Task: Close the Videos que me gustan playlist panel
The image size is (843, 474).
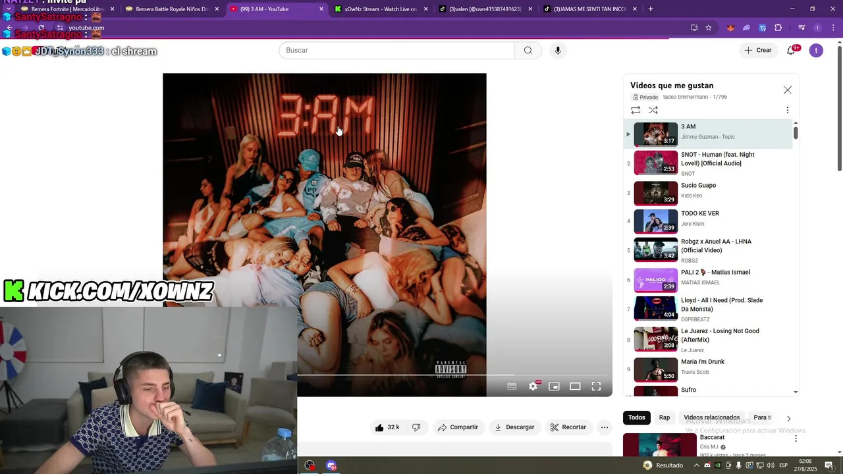Action: 787,90
